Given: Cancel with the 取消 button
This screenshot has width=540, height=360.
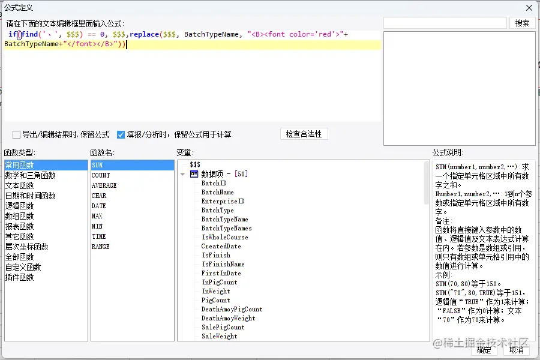Looking at the screenshot, I should pos(516,350).
